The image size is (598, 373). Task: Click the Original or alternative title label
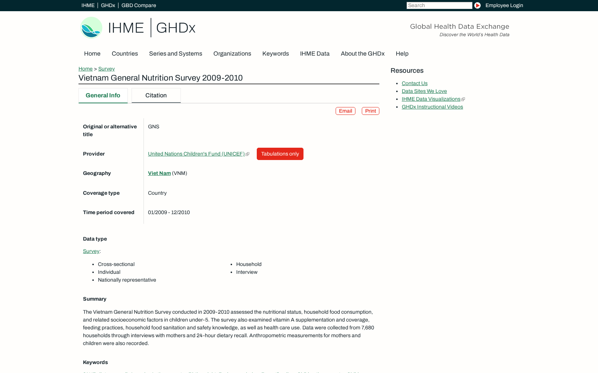coord(110,131)
